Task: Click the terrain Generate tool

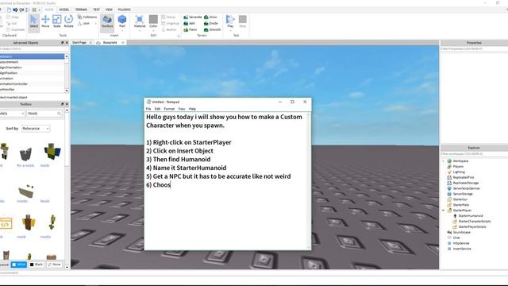Action: (x=192, y=17)
